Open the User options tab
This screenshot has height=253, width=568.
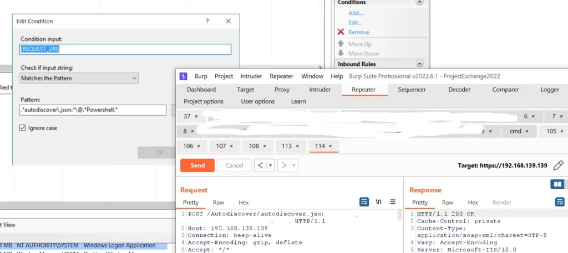[x=258, y=101]
